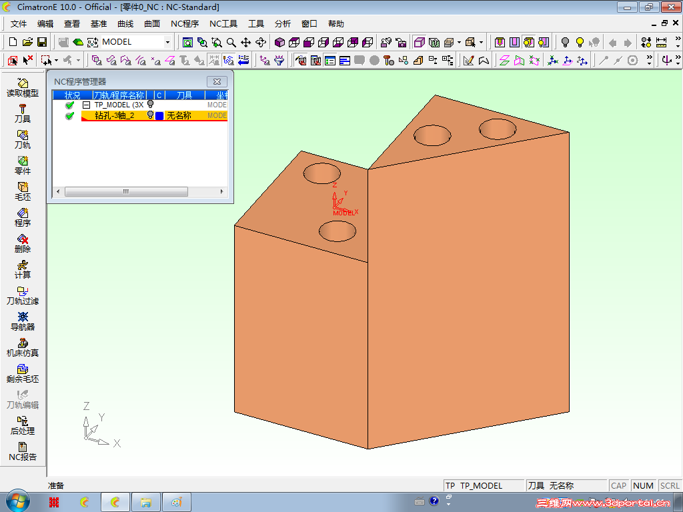Image resolution: width=683 pixels, height=512 pixels.
Task: Toggle the yellow bulb cutter display icon
Action: pyautogui.click(x=529, y=42)
